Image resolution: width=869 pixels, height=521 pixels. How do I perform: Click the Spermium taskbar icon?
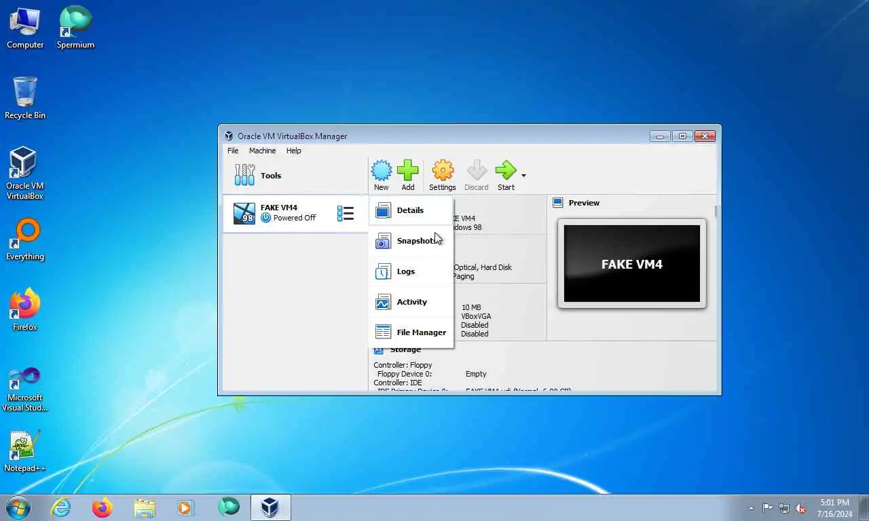(229, 507)
